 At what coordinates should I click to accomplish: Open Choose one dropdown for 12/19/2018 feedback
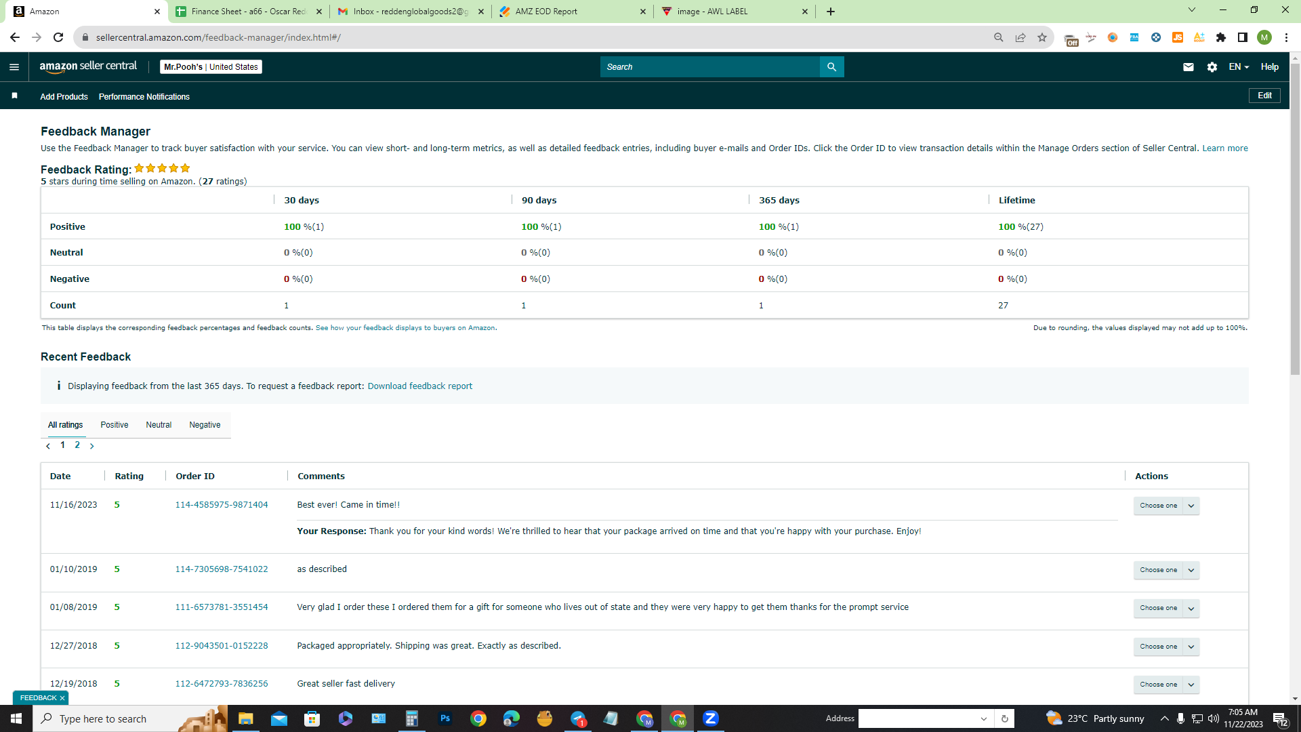(x=1166, y=685)
